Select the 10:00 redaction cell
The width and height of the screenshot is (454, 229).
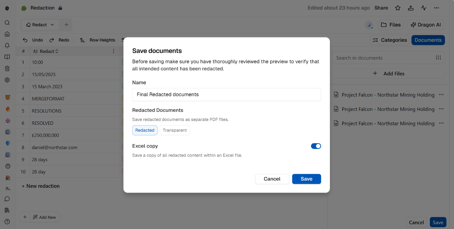tap(76, 62)
